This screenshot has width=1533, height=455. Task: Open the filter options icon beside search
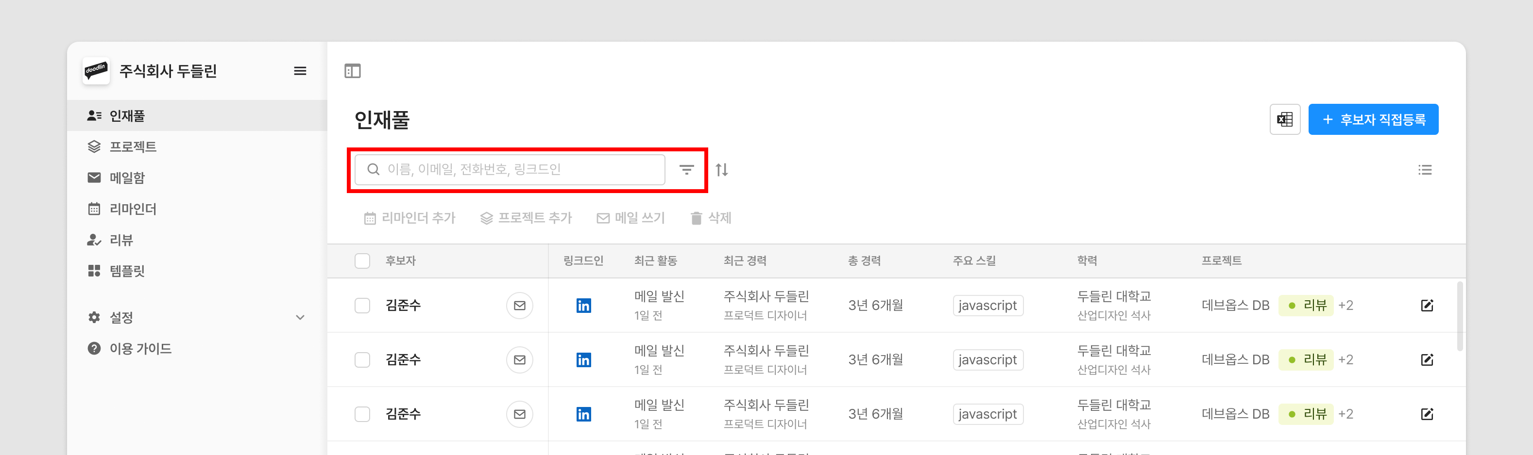[x=687, y=170]
